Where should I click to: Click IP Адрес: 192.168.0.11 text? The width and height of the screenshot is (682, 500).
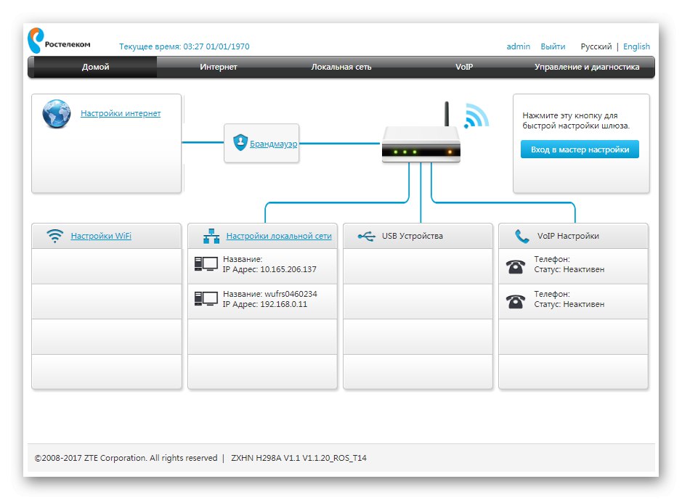[265, 304]
